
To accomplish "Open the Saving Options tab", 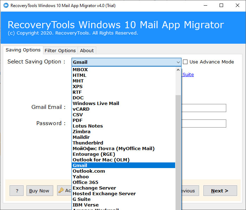I will [23, 50].
